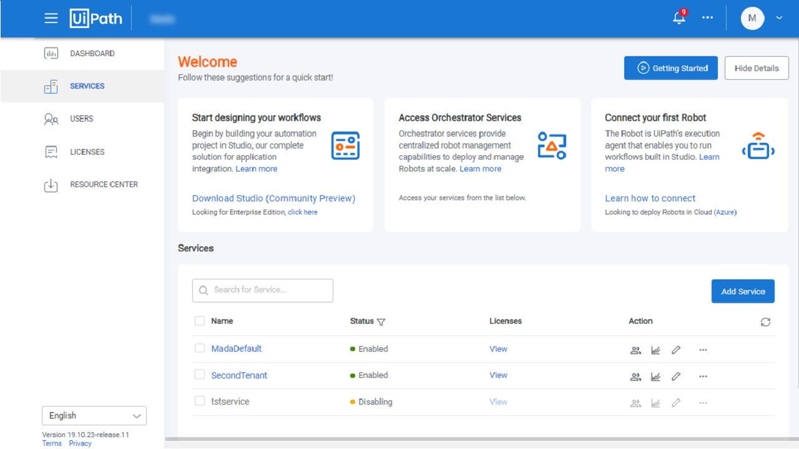Click edit pencil in tstservice row
Viewport: 799px width, 449px height.
click(676, 403)
